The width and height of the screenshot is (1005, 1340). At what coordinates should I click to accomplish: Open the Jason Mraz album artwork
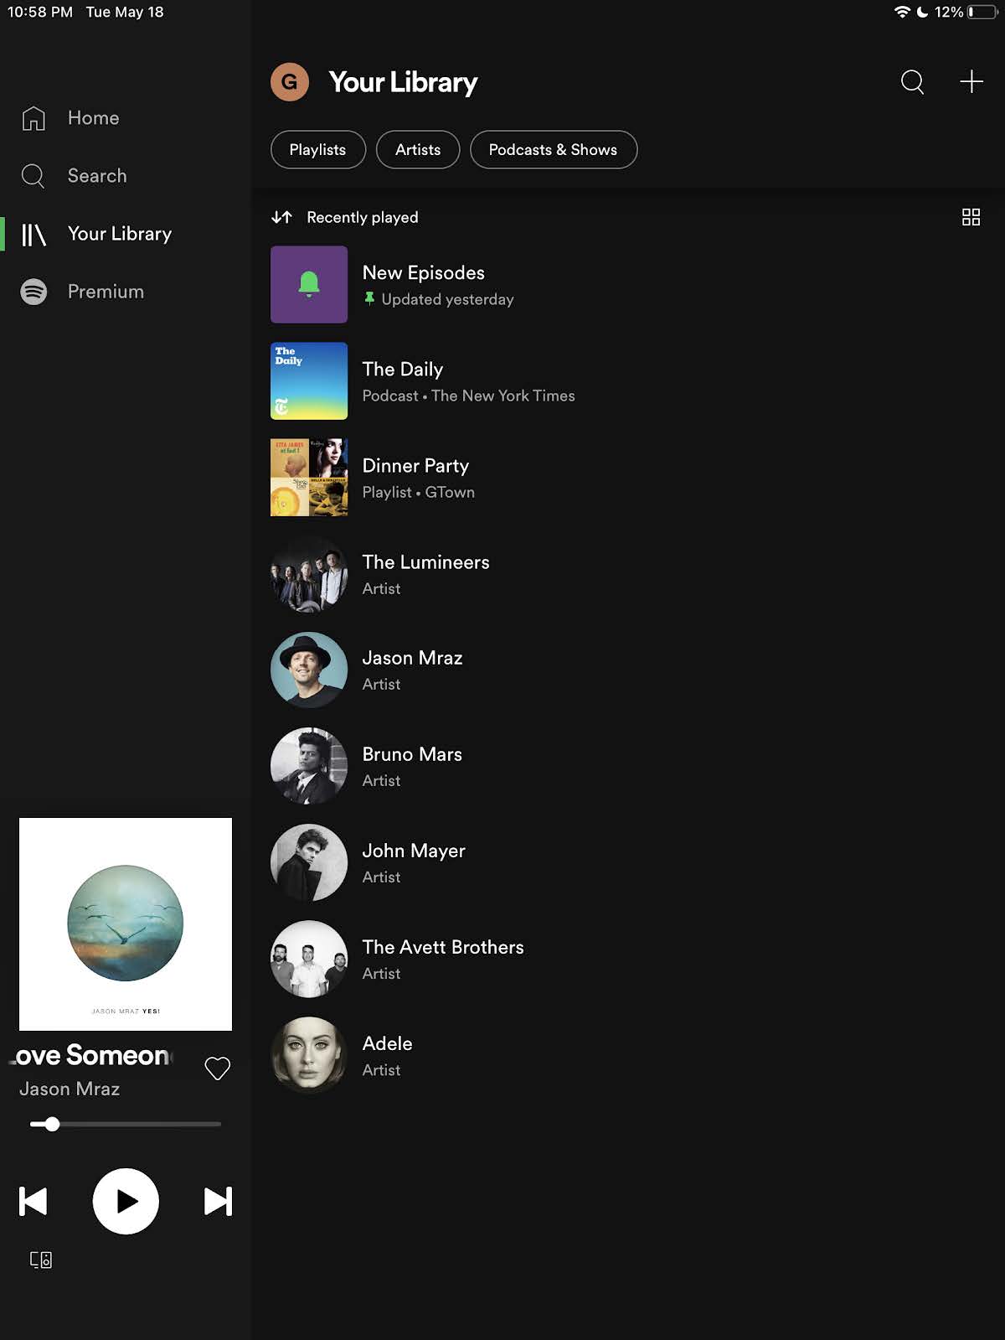tap(126, 924)
